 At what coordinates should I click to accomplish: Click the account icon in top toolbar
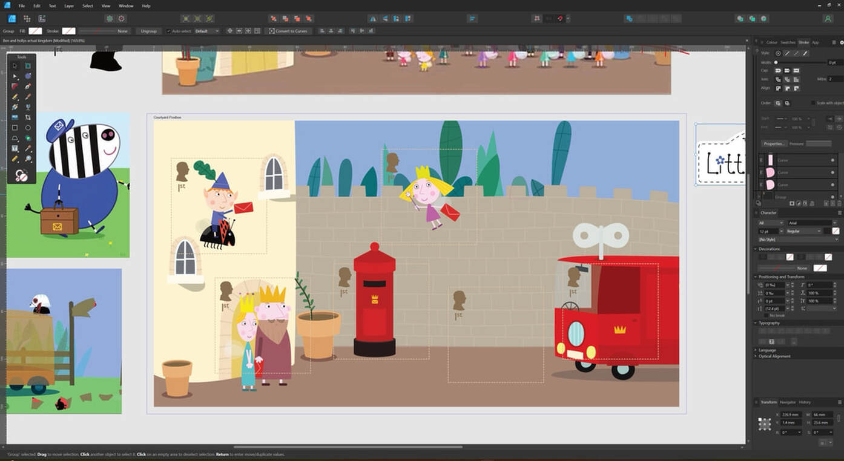(828, 19)
